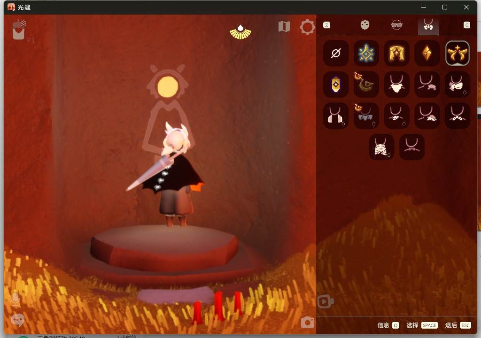
Task: Toggle the microphone
Action: 16,300
